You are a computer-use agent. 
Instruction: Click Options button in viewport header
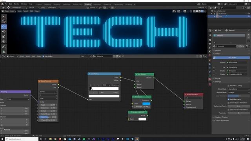[x=202, y=8]
